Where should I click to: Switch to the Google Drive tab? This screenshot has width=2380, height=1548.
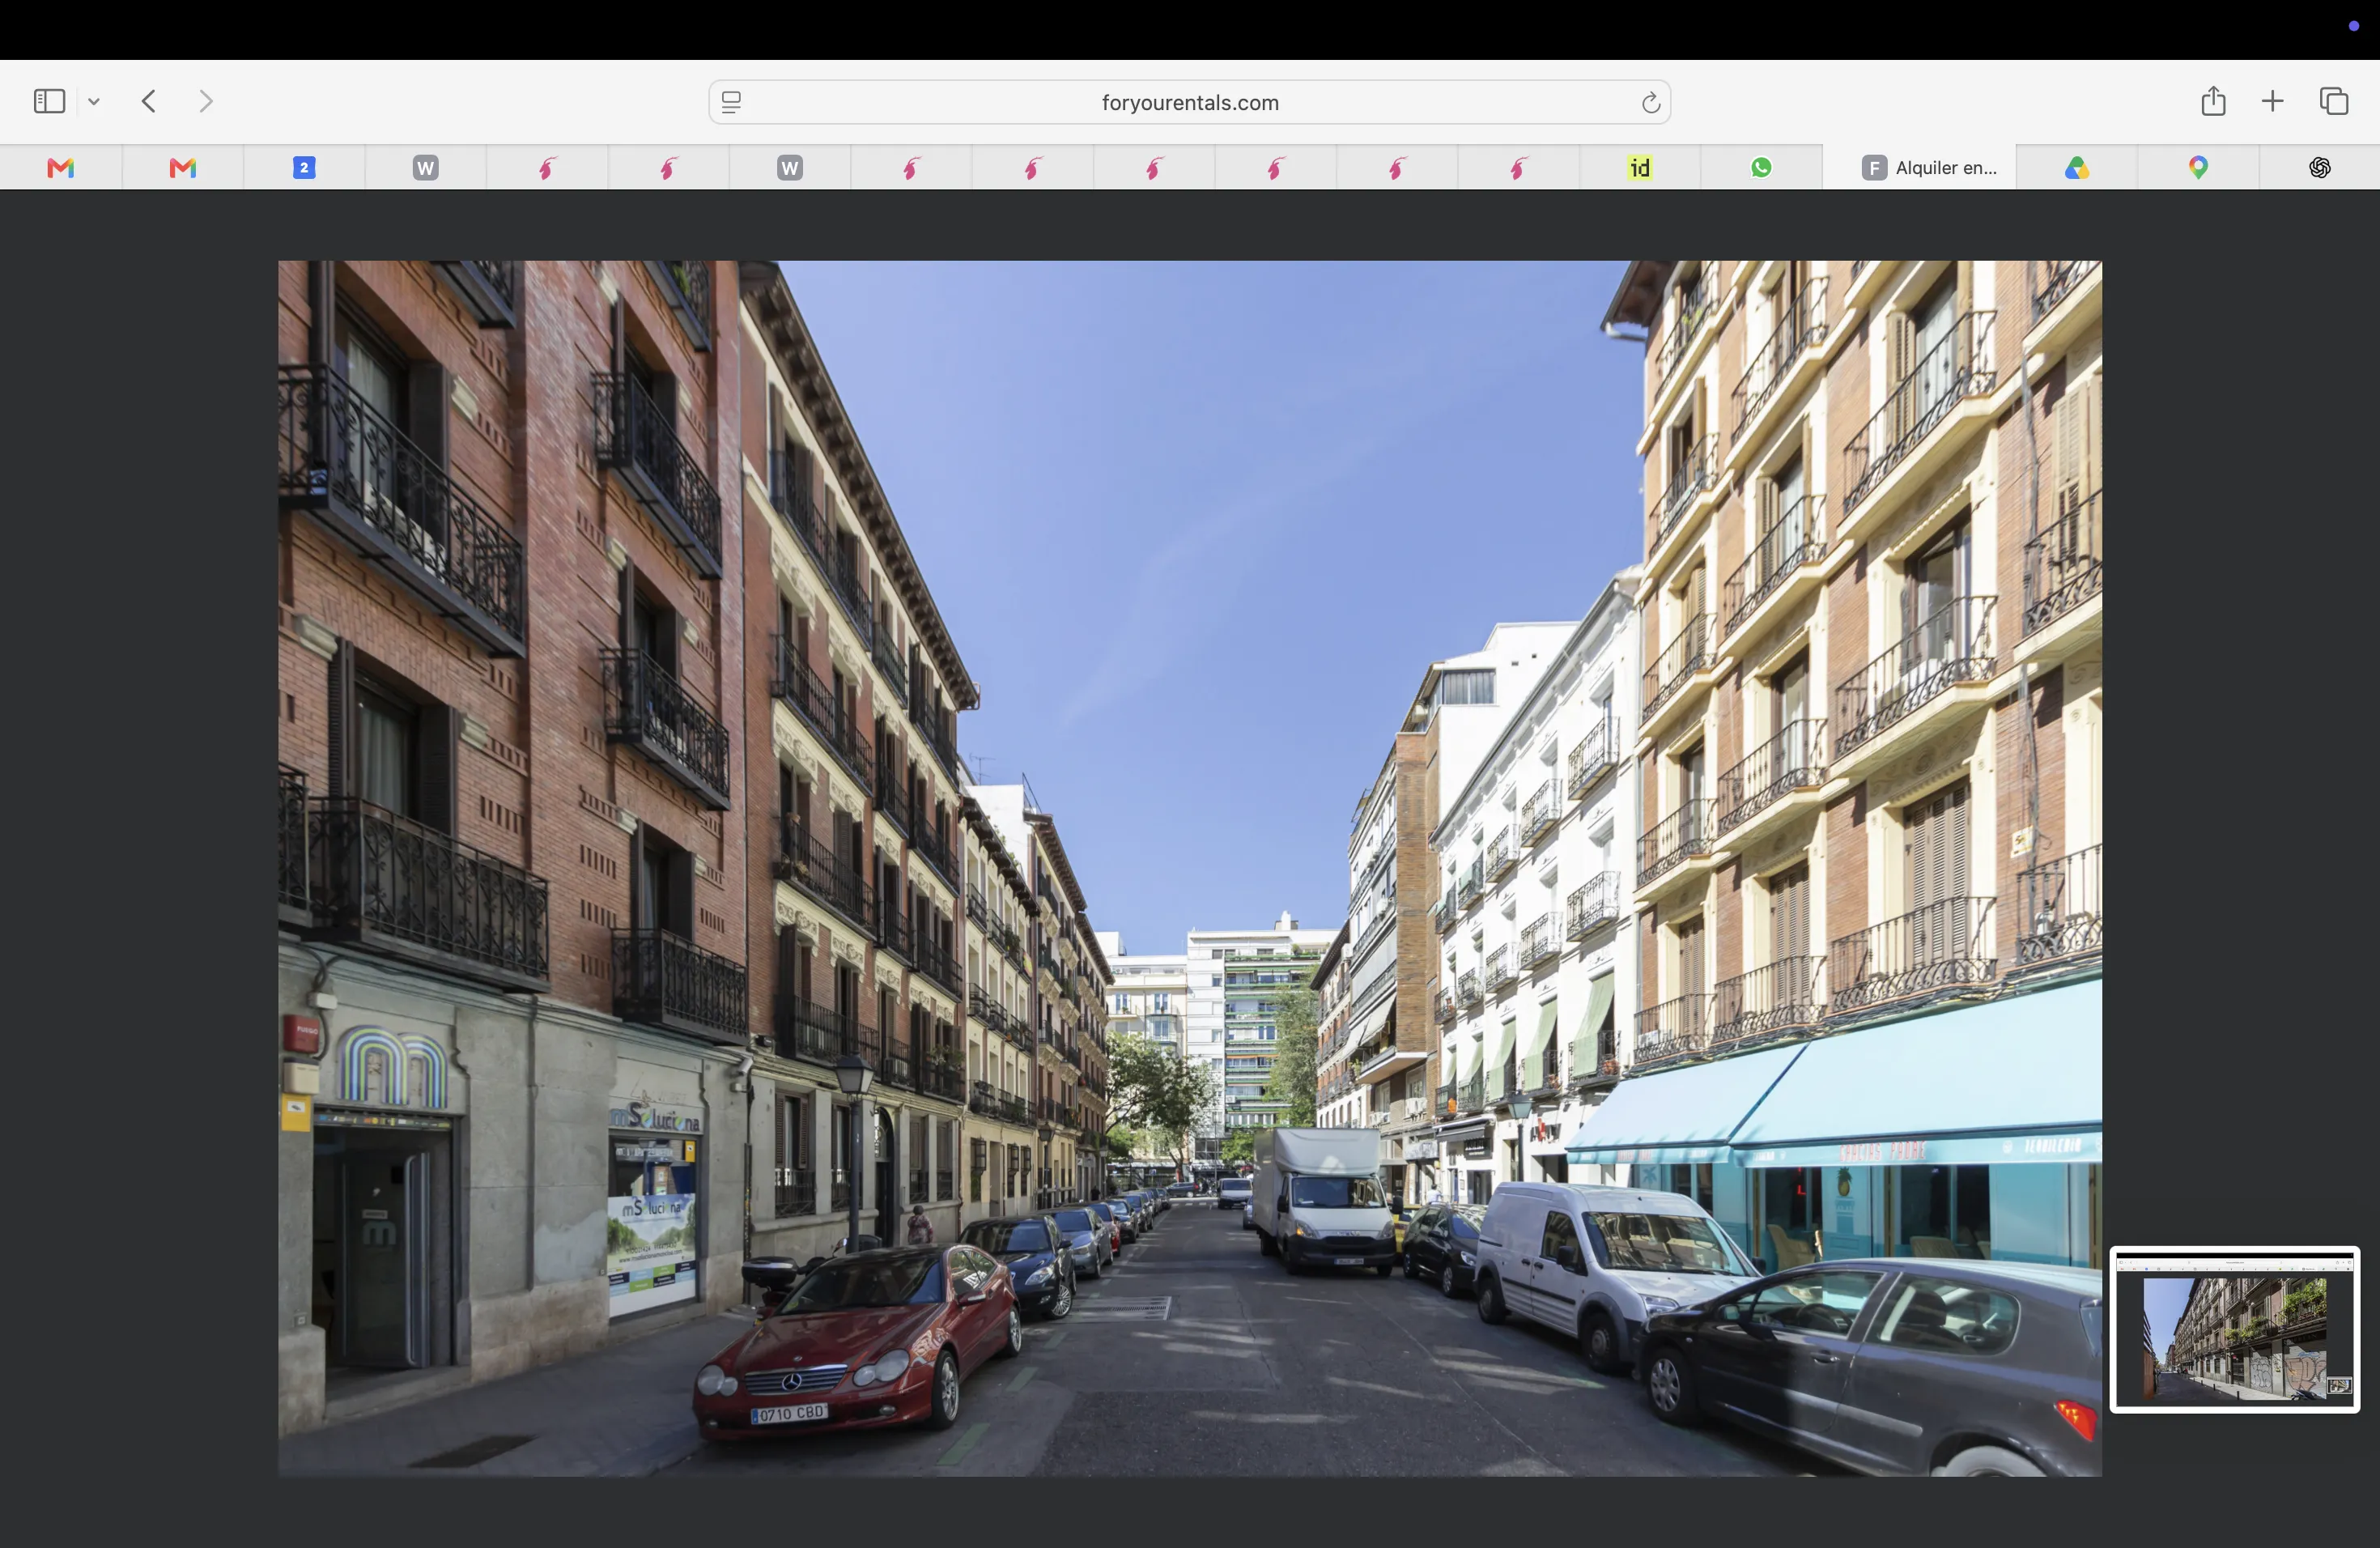[2077, 167]
